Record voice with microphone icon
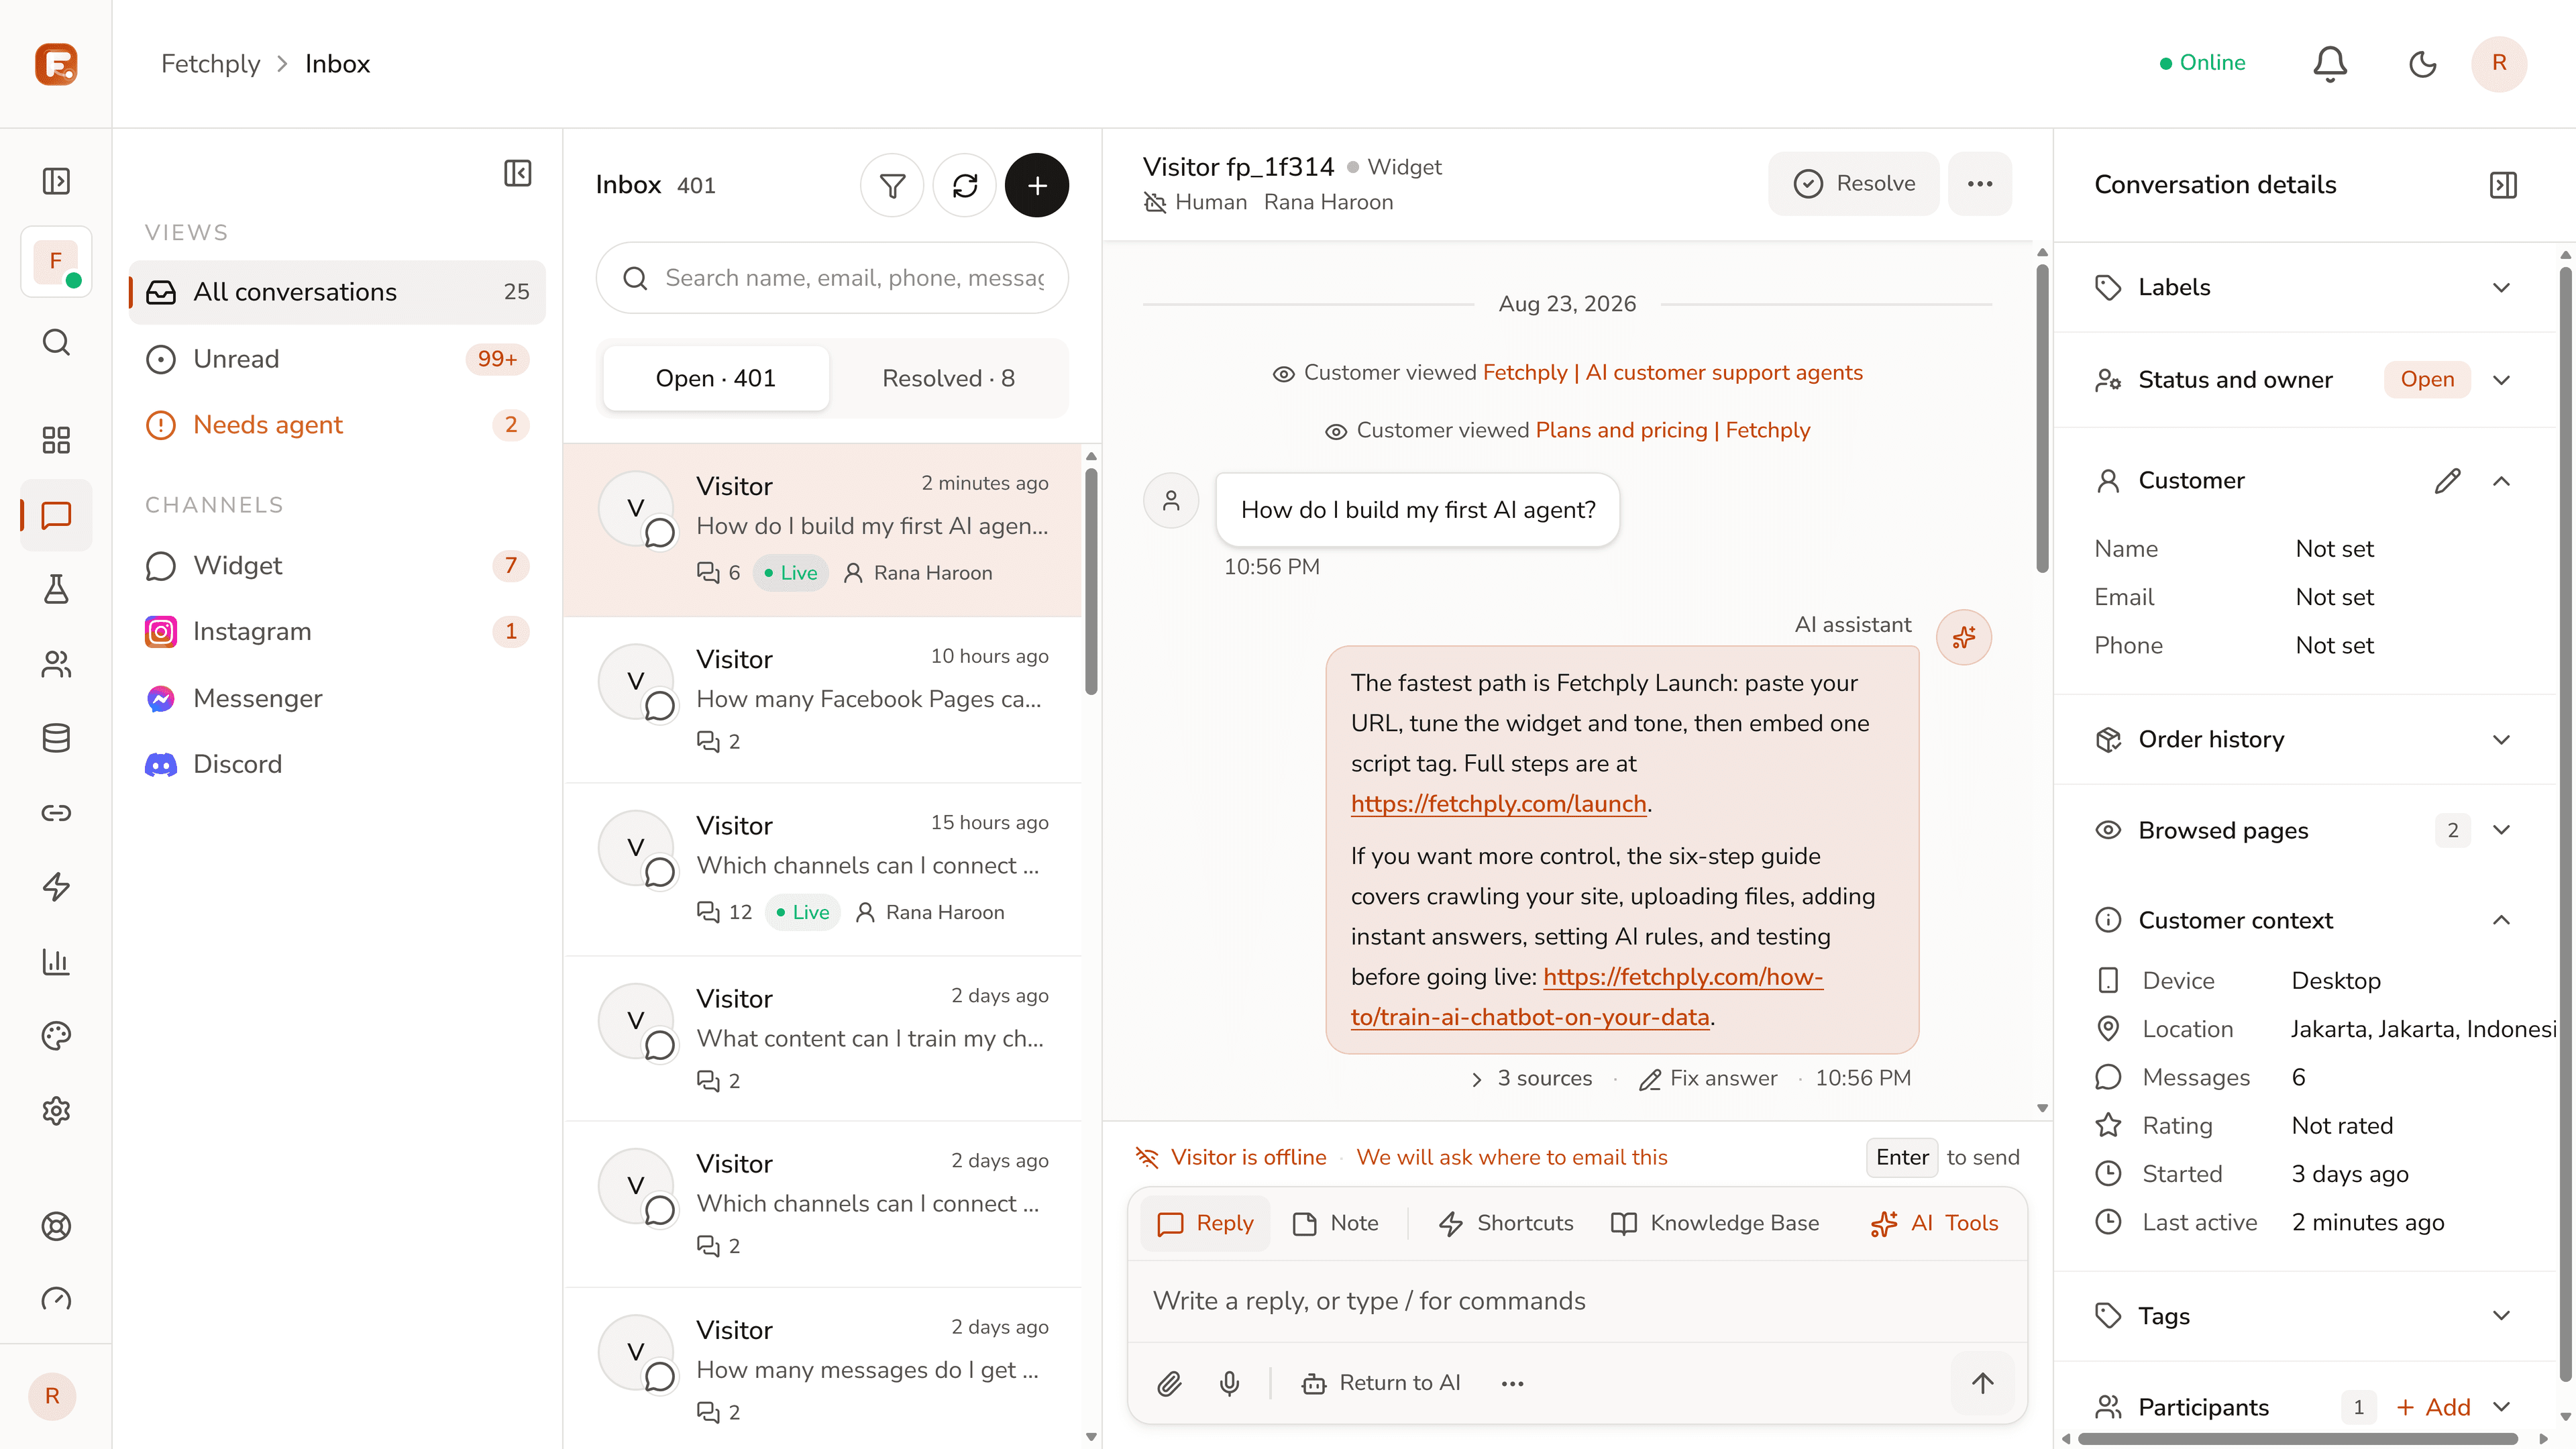This screenshot has height=1449, width=2576. pyautogui.click(x=1230, y=1383)
